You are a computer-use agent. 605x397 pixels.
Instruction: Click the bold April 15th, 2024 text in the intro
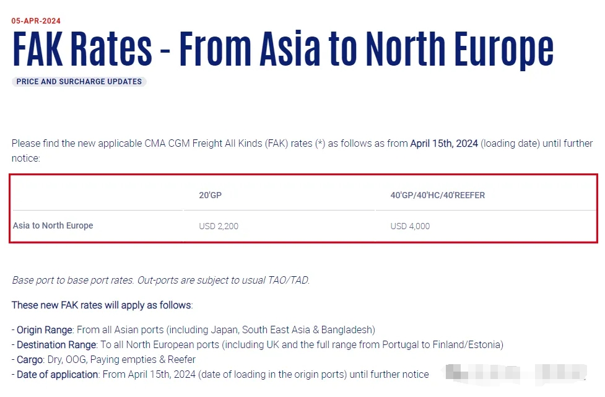click(444, 143)
